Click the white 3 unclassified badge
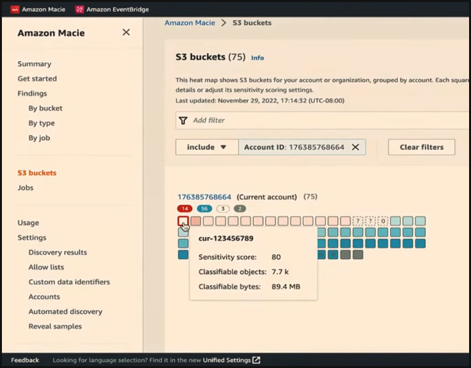 (x=222, y=209)
